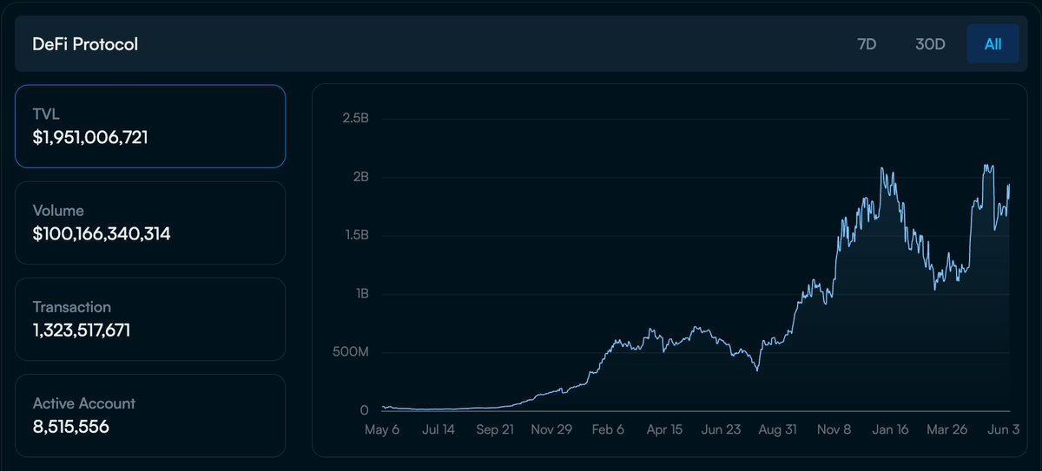This screenshot has height=471, width=1042.
Task: Click the 2B y-axis label
Action: coord(359,177)
